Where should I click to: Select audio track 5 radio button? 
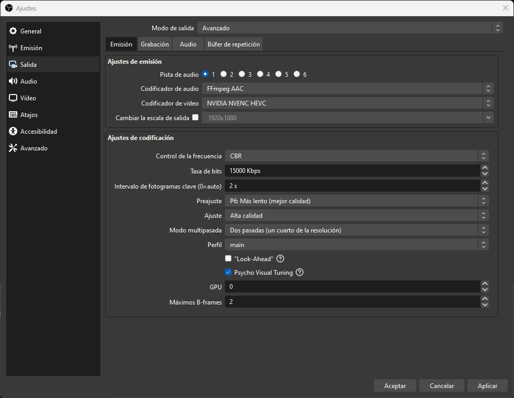(x=278, y=74)
